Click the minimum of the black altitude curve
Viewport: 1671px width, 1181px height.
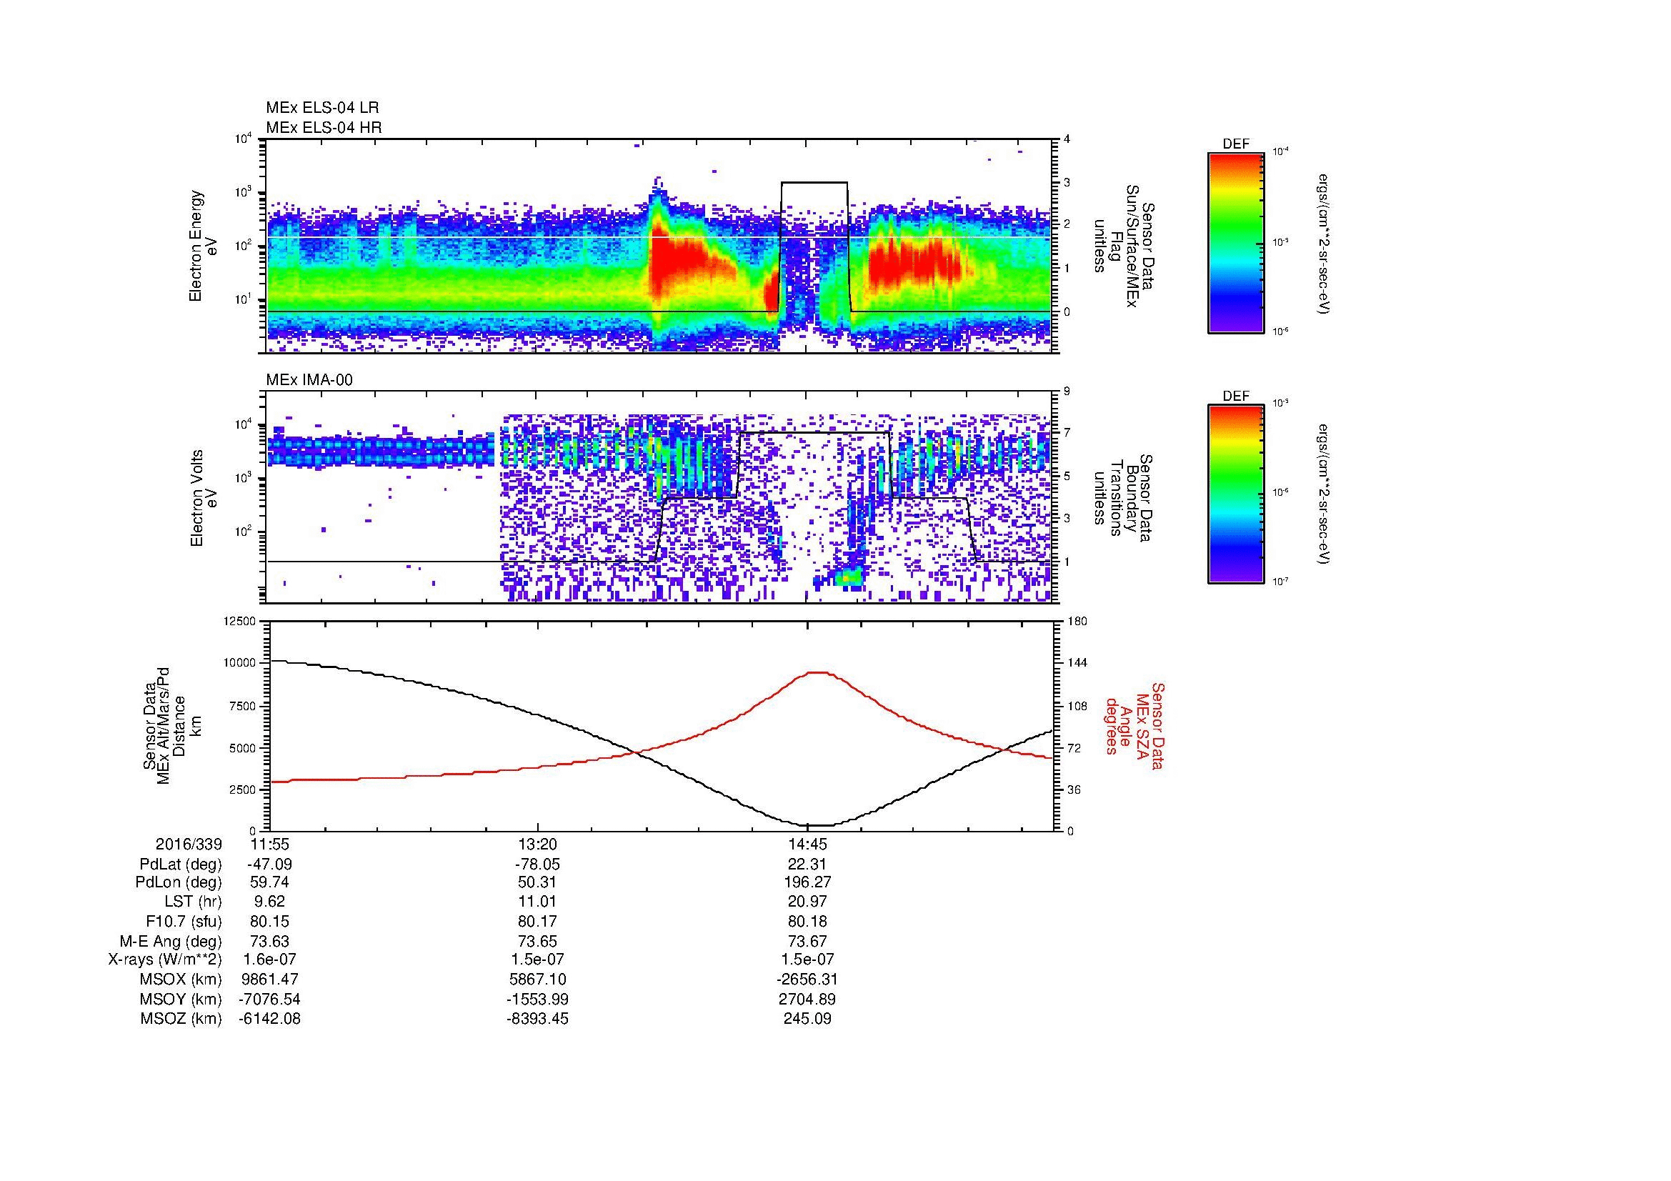tap(817, 825)
